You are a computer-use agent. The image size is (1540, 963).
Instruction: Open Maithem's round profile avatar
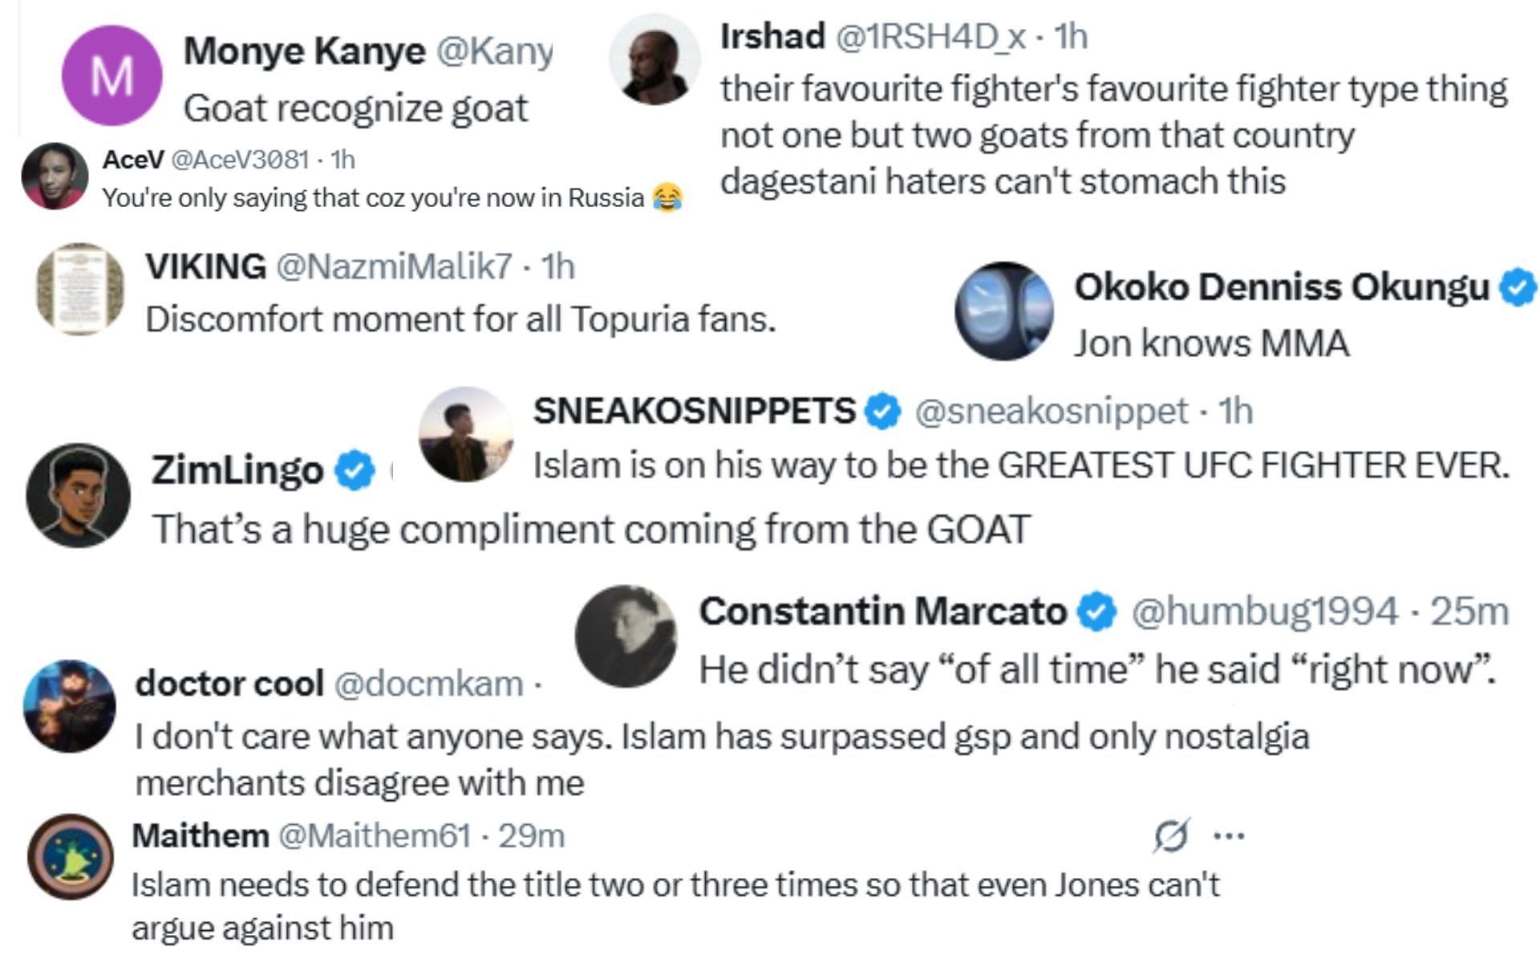[x=71, y=856]
